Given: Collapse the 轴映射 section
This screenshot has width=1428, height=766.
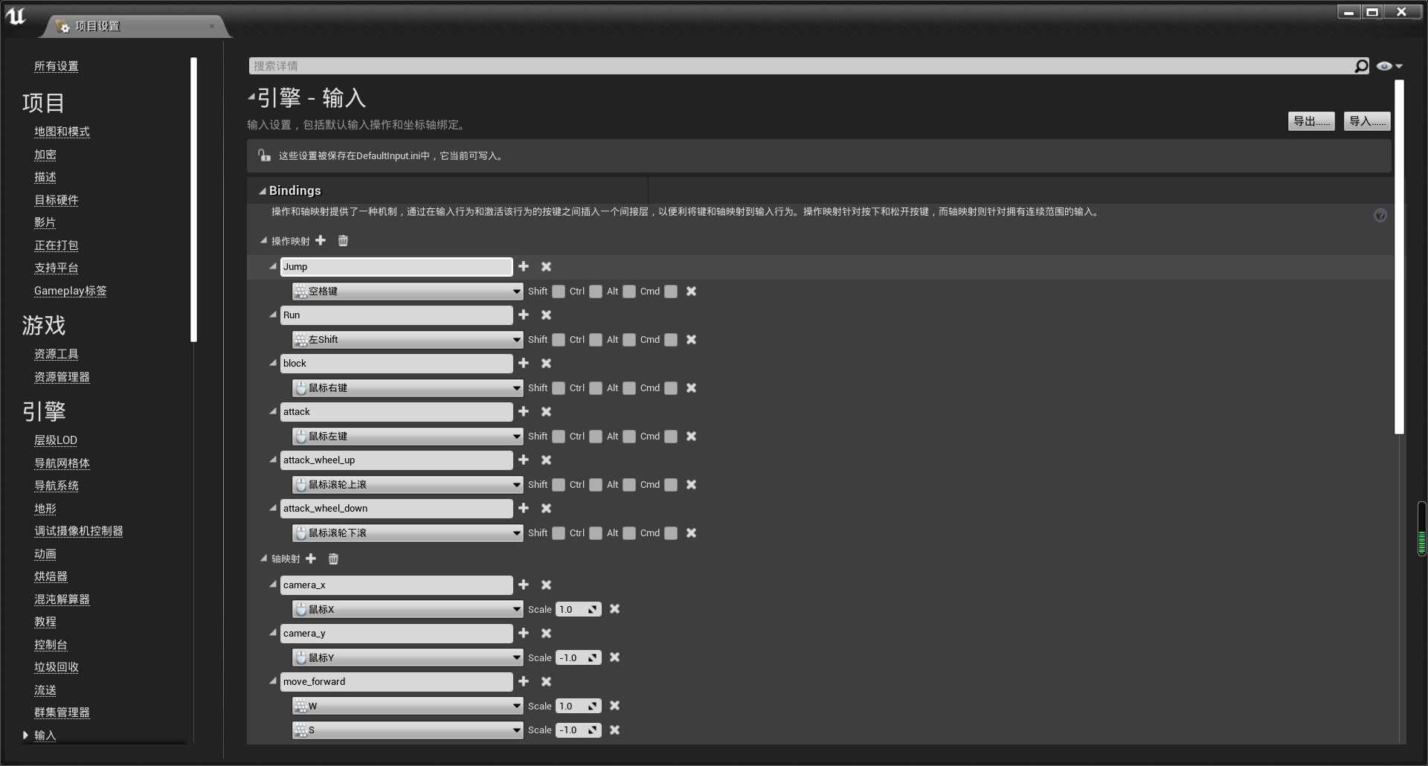Looking at the screenshot, I should coord(263,559).
